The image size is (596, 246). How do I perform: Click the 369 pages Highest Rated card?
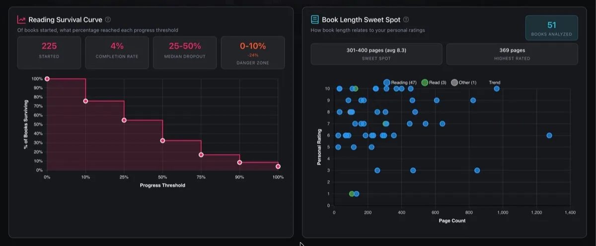[512, 54]
